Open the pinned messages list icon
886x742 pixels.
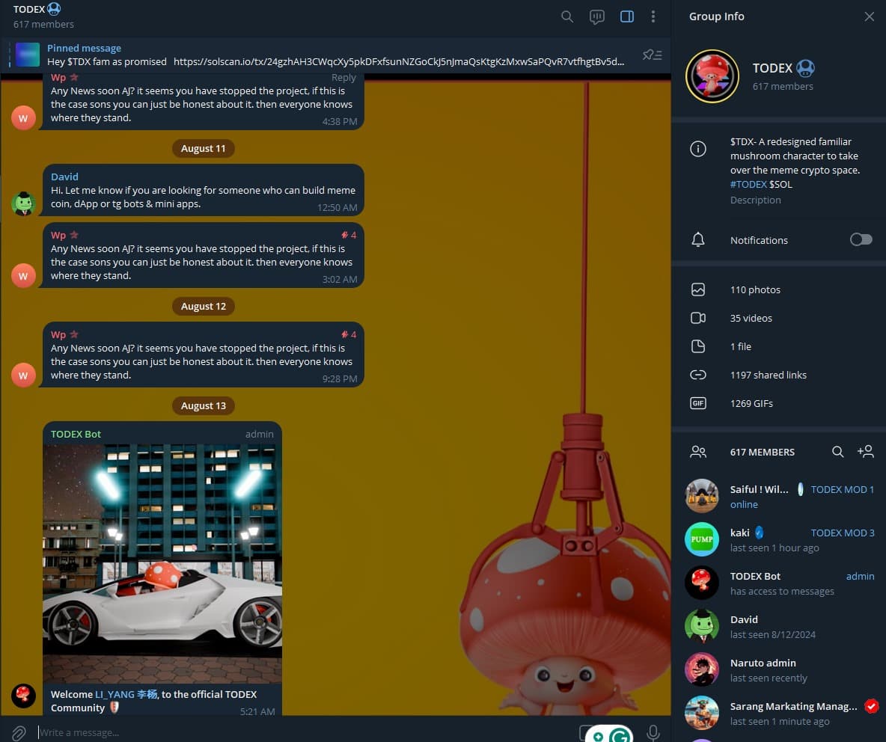pos(652,55)
